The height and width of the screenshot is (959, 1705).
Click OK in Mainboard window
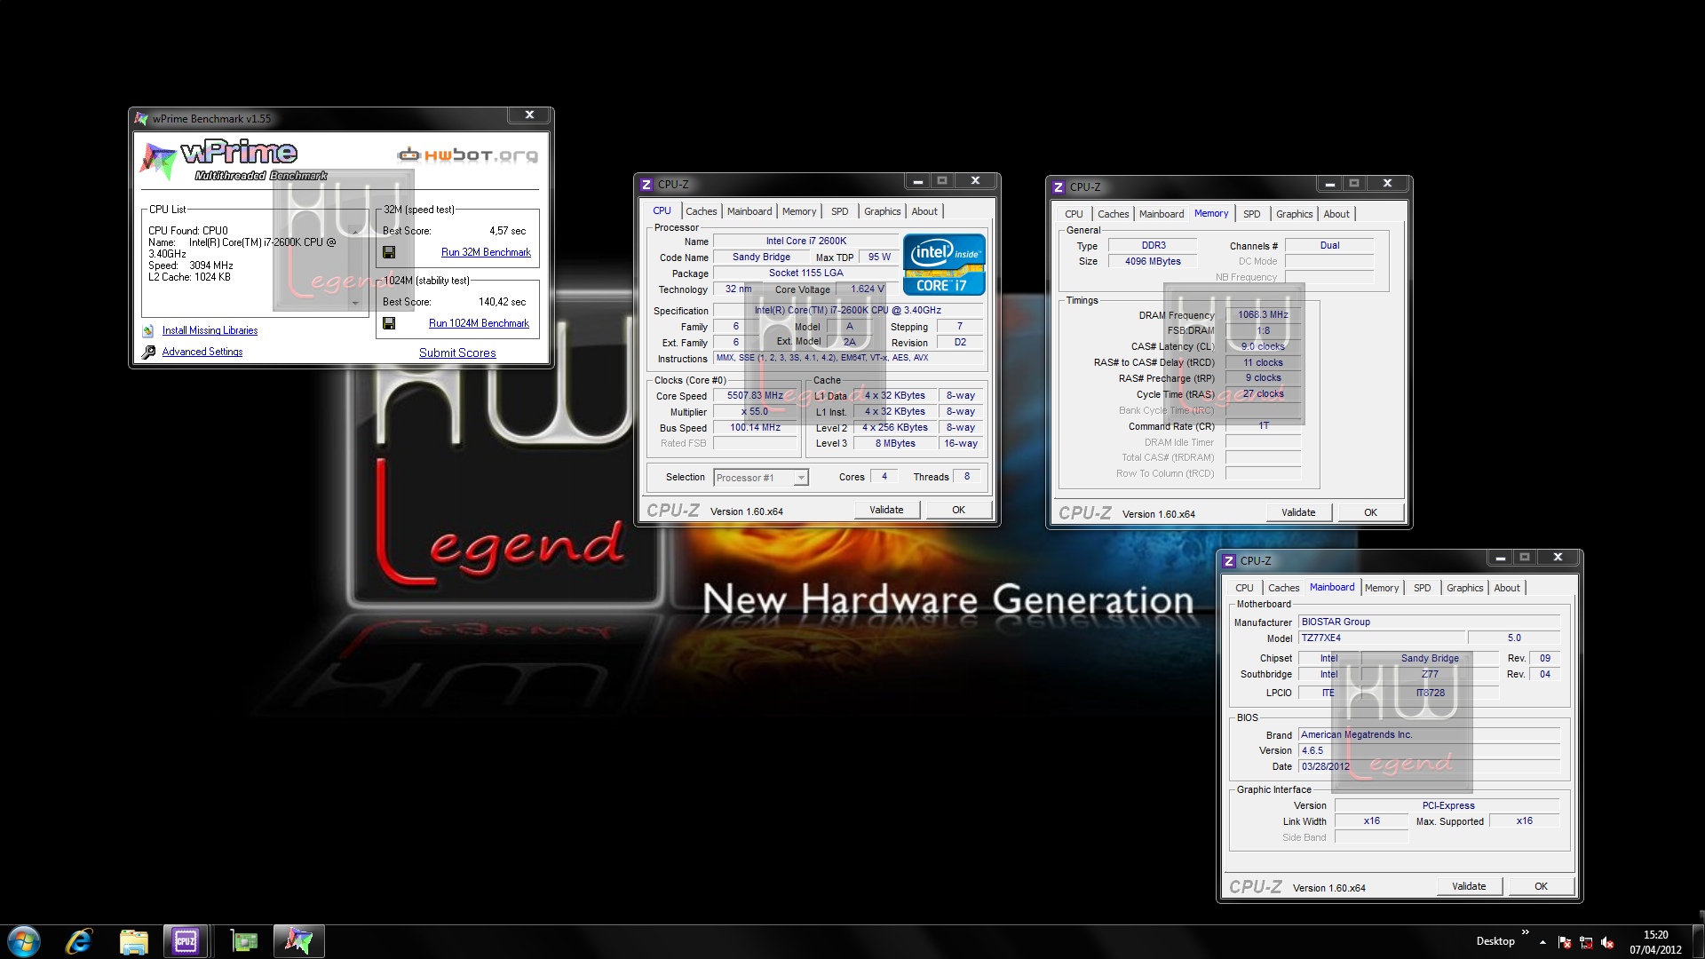click(1542, 886)
